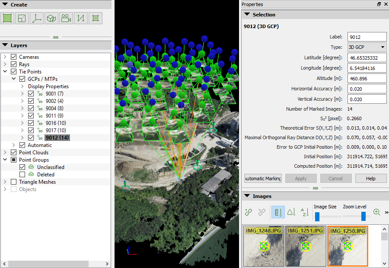Click the link images icon
This screenshot has width=389, height=268.
pyautogui.click(x=247, y=212)
